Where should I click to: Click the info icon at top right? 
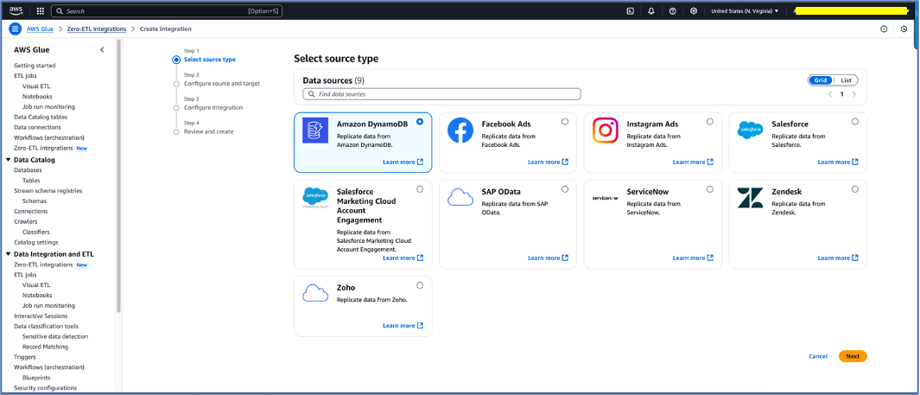[884, 29]
